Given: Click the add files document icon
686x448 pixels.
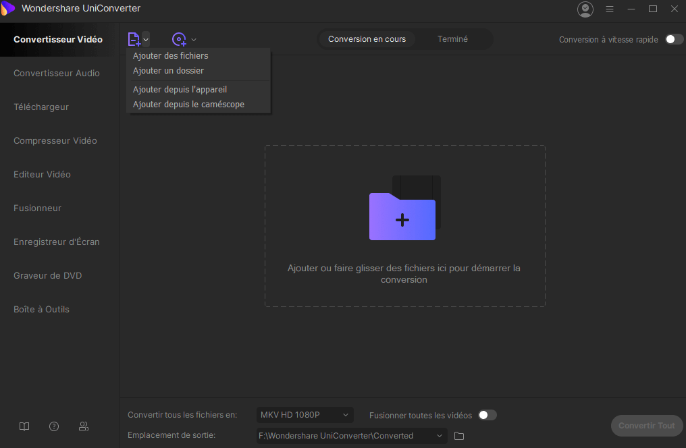Looking at the screenshot, I should (134, 39).
